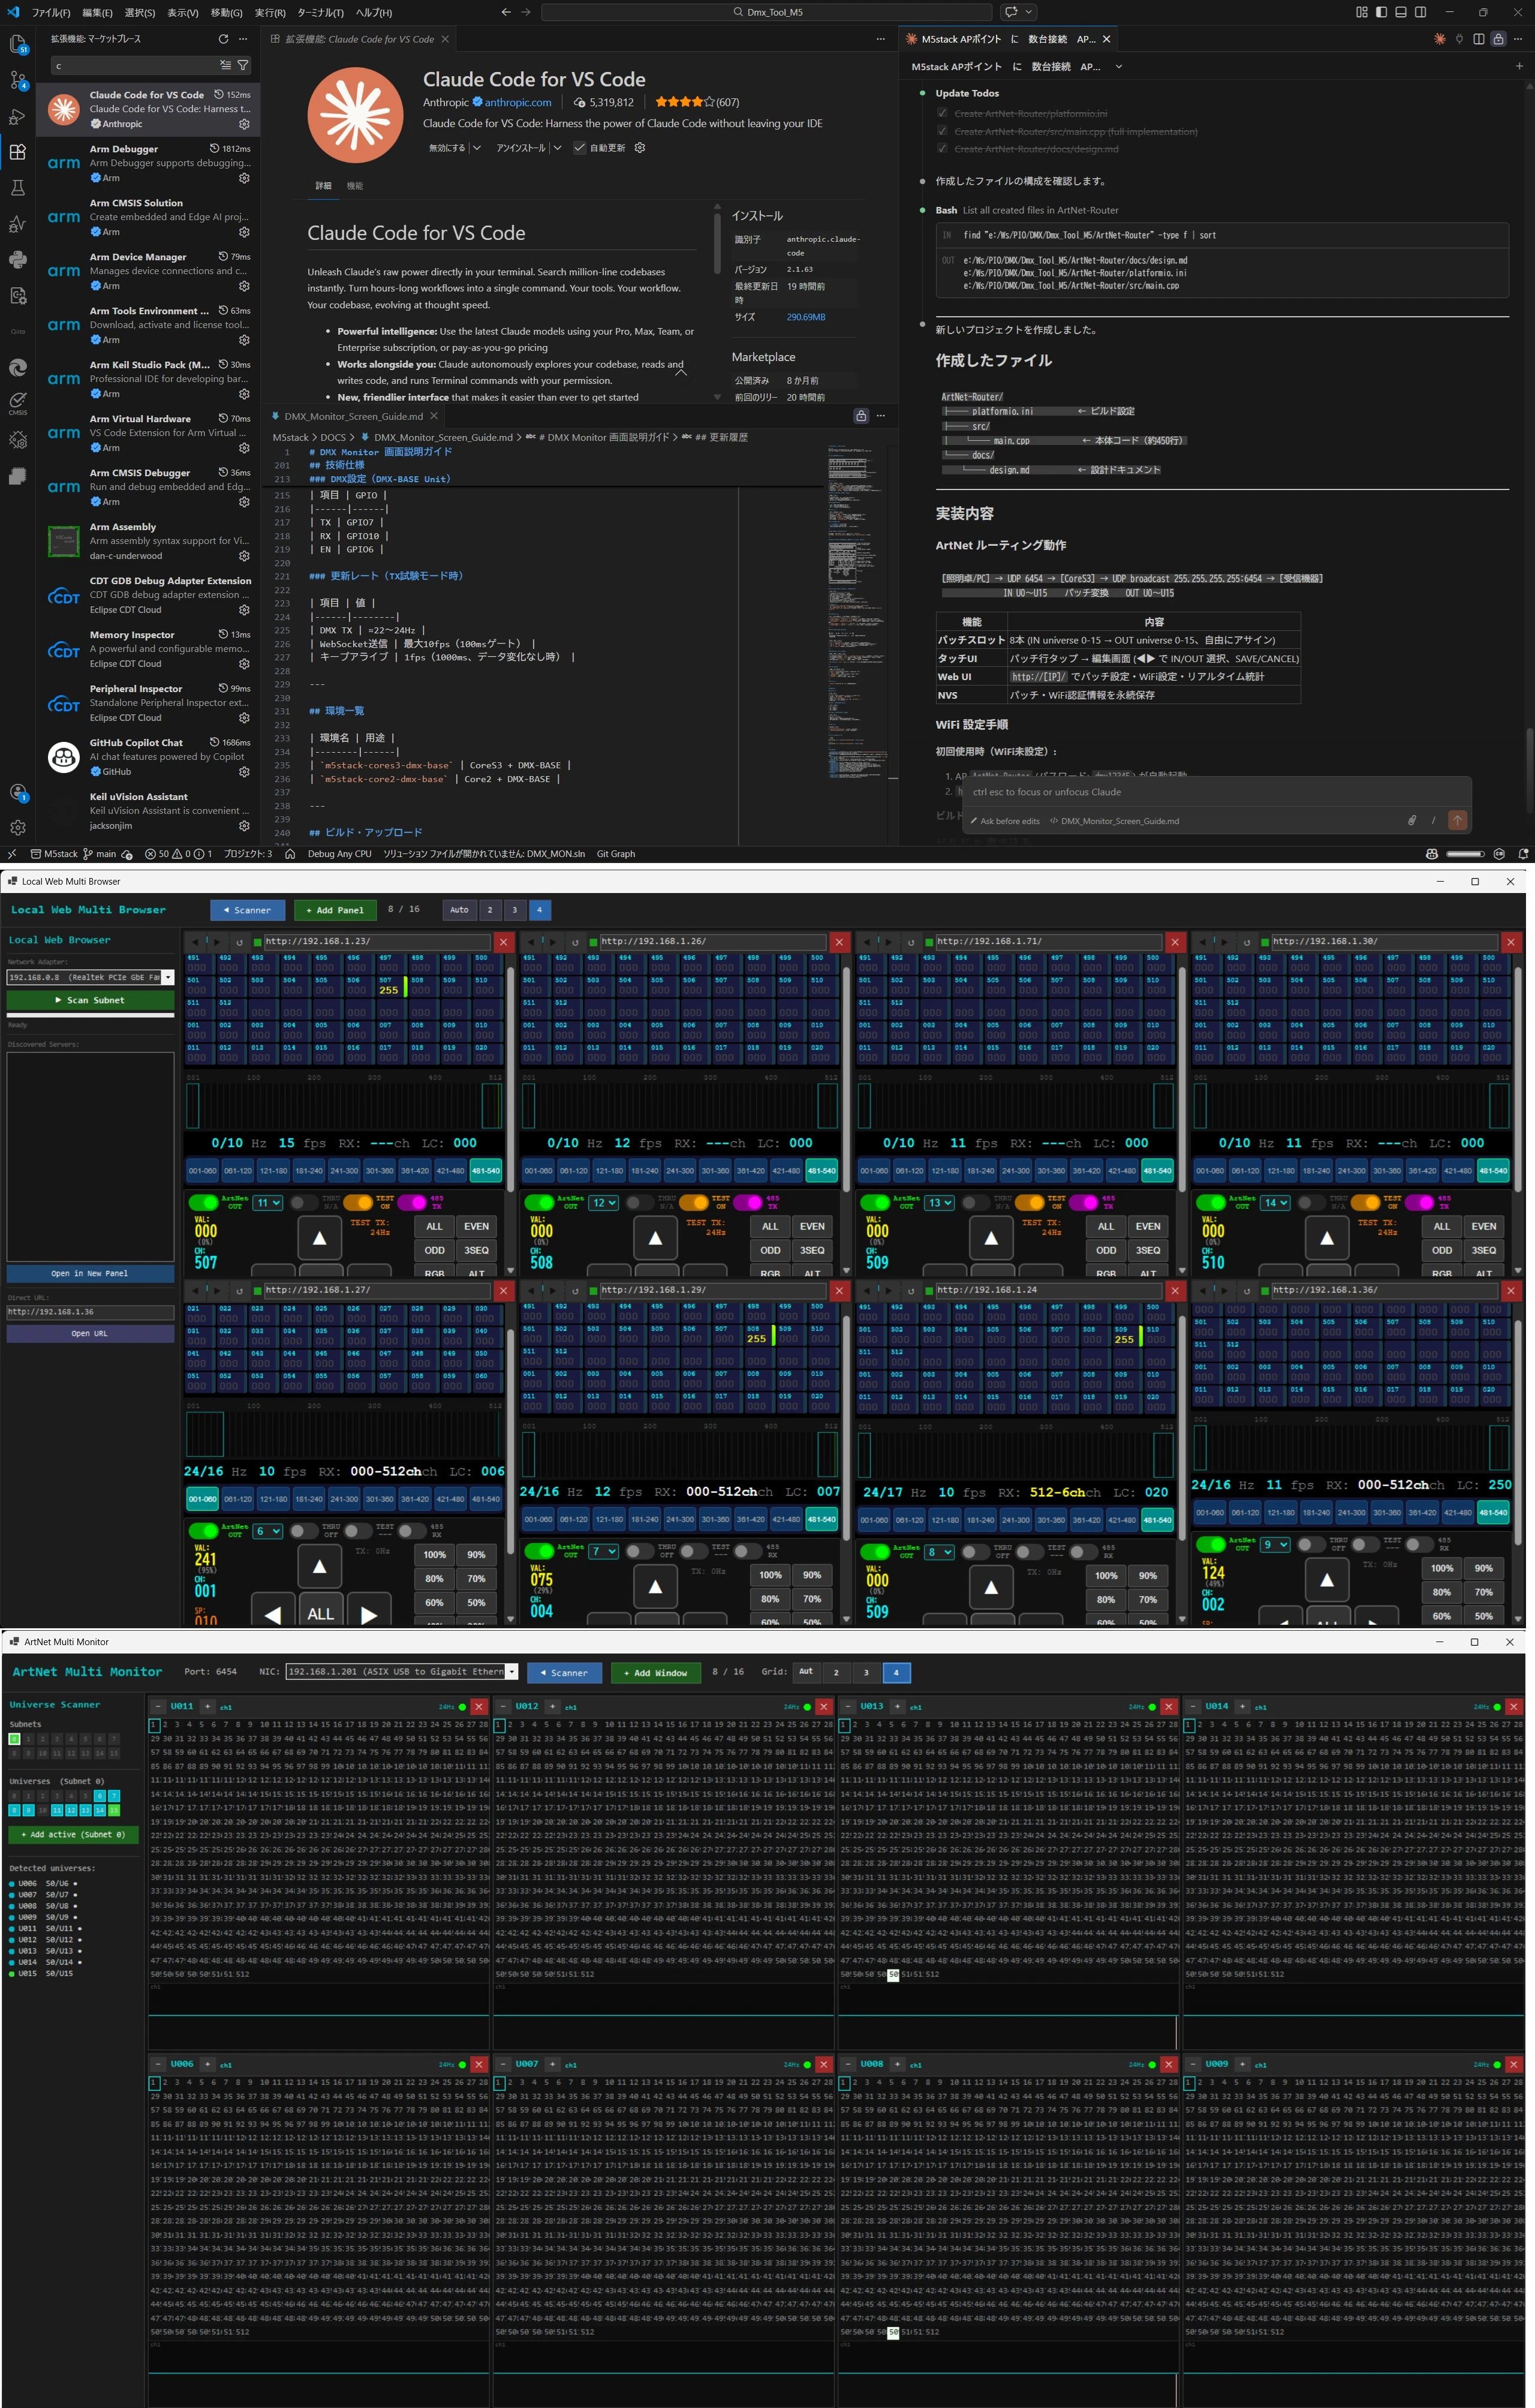Toggle the 自動更新 auto-update checkbox

point(579,148)
